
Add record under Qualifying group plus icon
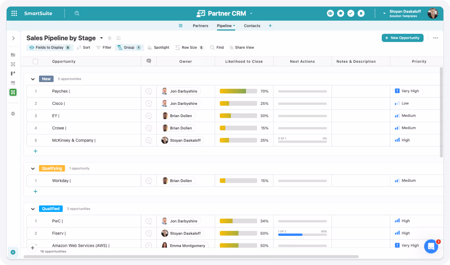click(x=35, y=191)
